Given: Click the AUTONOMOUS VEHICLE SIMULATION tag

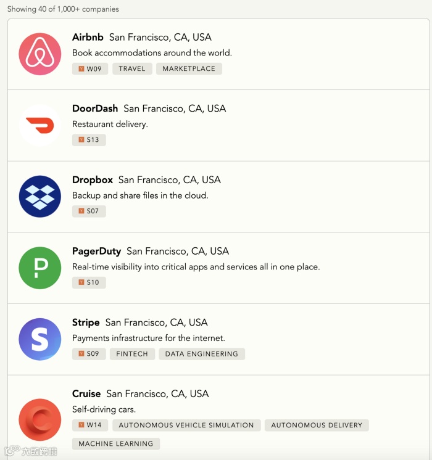Looking at the screenshot, I should (x=186, y=425).
